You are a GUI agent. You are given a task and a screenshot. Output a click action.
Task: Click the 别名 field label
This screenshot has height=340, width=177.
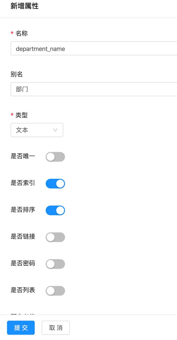pyautogui.click(x=17, y=74)
